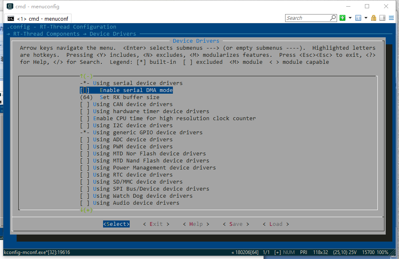This screenshot has height=259, width=399.
Task: Toggle Enable serial DMA mode checkbox
Action: click(x=85, y=90)
